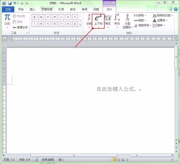Select 专业型 professional equation format

coord(19,16)
